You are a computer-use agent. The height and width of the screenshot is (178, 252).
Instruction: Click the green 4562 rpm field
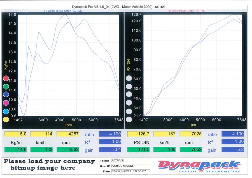tap(68, 149)
